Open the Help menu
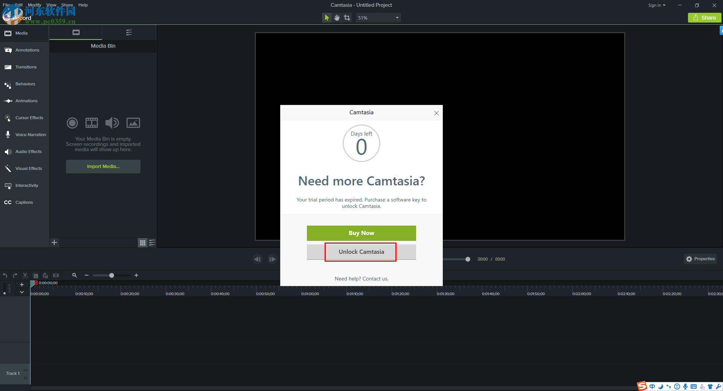Viewport: 723px width, 391px height. point(83,5)
